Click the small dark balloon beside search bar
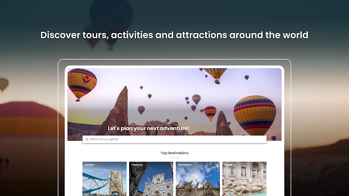This screenshot has height=196, width=349. point(274,138)
